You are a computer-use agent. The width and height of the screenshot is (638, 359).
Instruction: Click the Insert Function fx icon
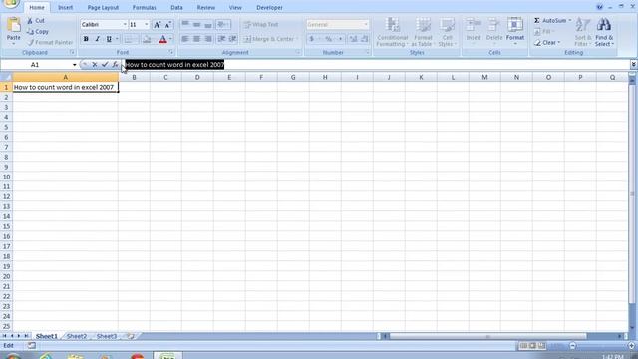[116, 64]
